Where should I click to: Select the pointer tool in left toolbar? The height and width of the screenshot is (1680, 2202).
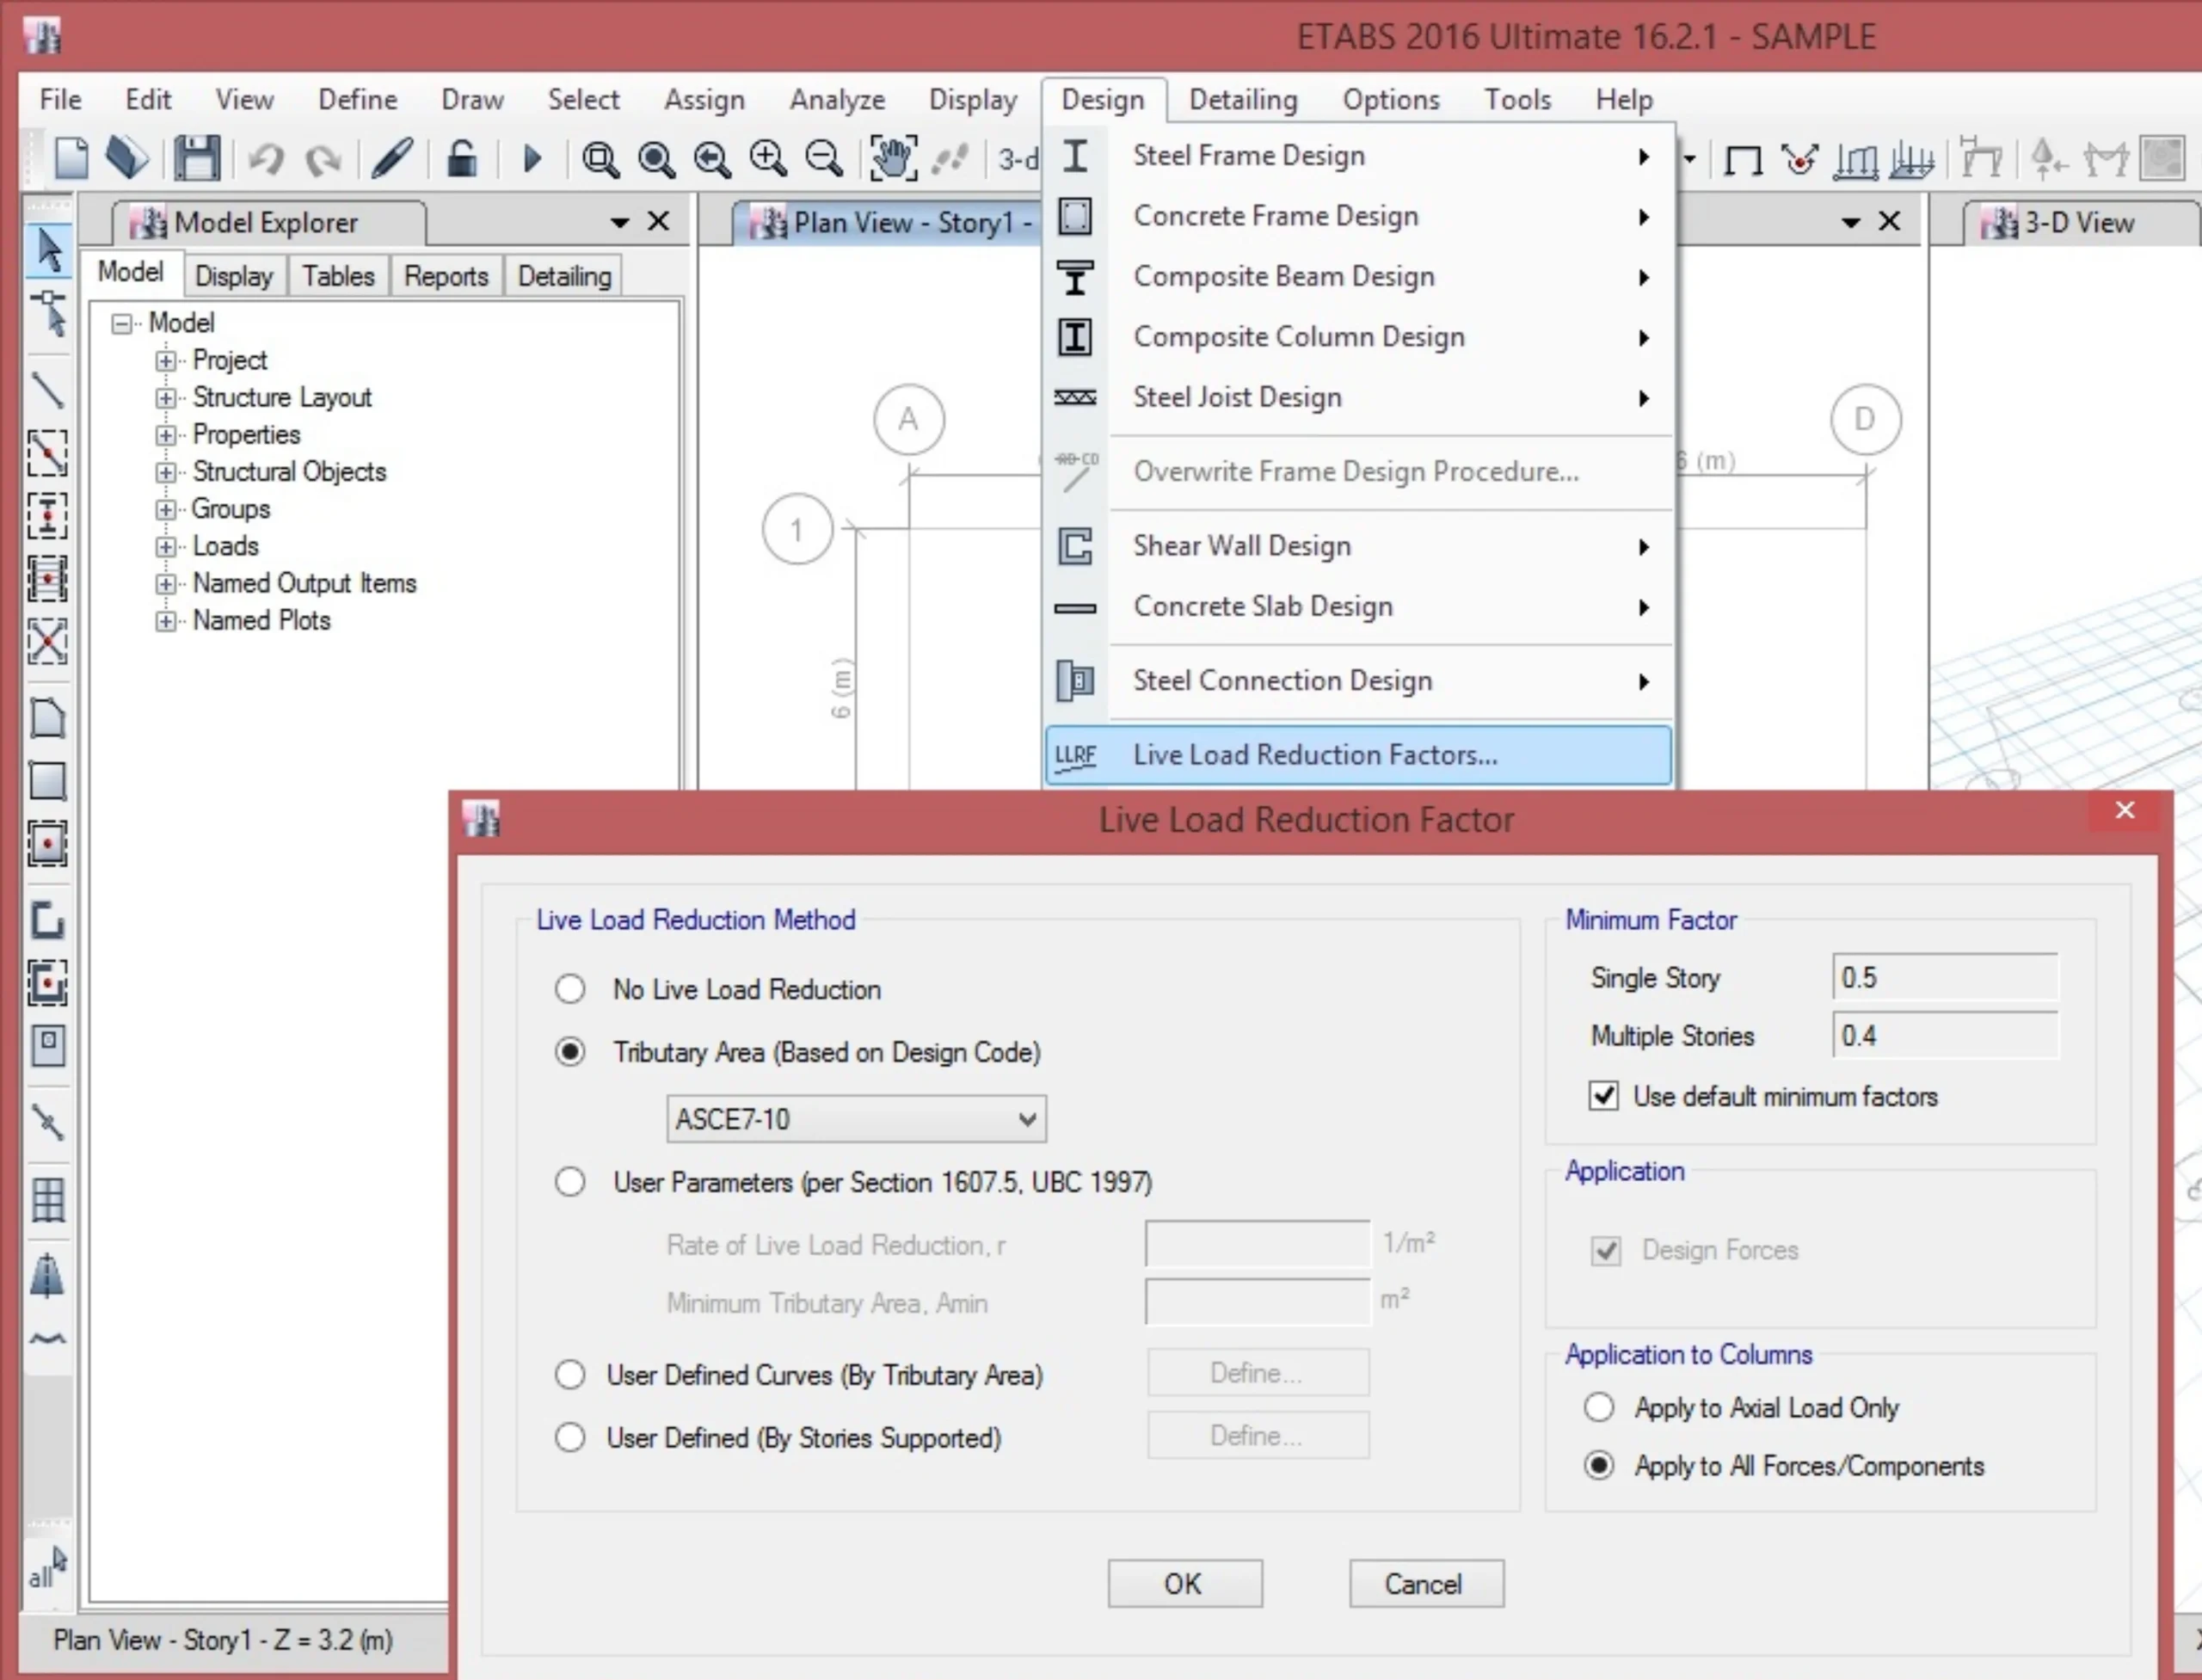point(48,250)
